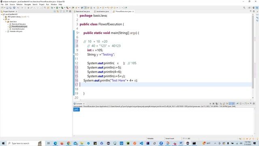Open the Run menu
259x146 pixels.
(x=47, y=4)
